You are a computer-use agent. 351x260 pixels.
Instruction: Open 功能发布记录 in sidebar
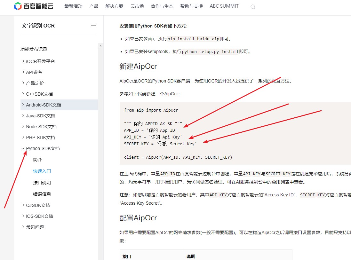pyautogui.click(x=34, y=49)
